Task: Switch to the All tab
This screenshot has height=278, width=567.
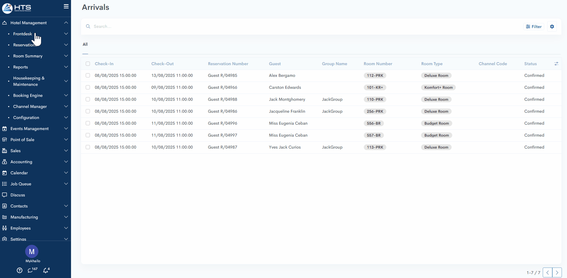Action: pyautogui.click(x=85, y=44)
